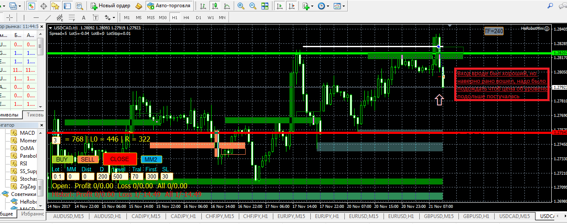Switch chart to line chart style
567x224 pixels.
(x=228, y=6)
